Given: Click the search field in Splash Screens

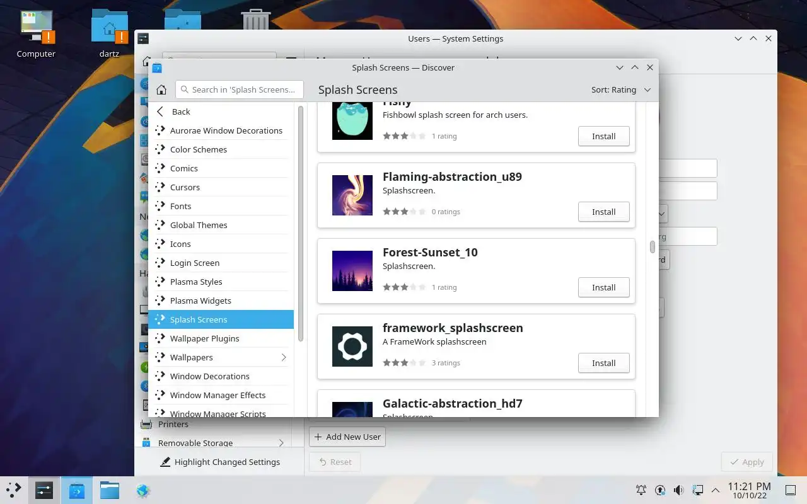Looking at the screenshot, I should point(240,89).
